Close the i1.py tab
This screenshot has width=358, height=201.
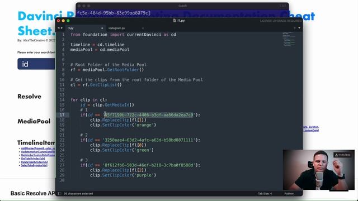tap(102, 28)
